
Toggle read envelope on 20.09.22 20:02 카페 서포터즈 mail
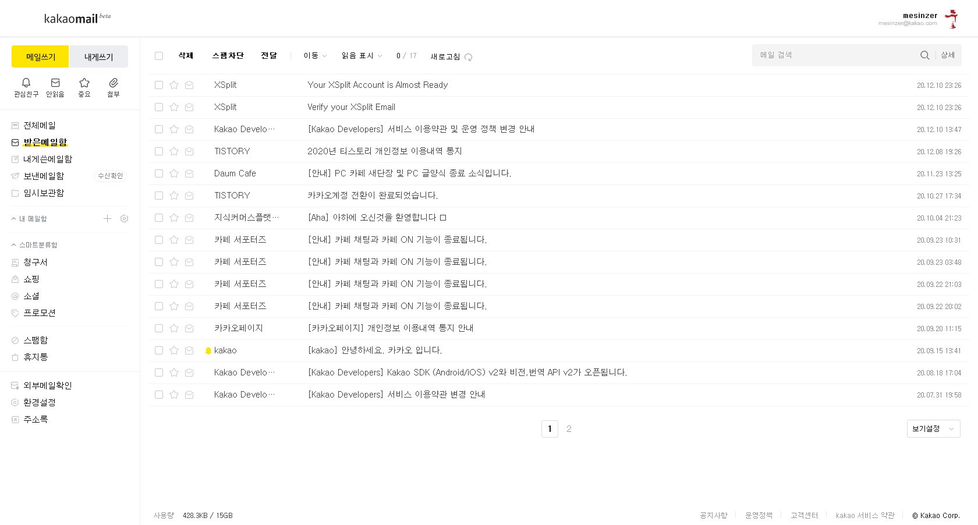click(x=189, y=306)
